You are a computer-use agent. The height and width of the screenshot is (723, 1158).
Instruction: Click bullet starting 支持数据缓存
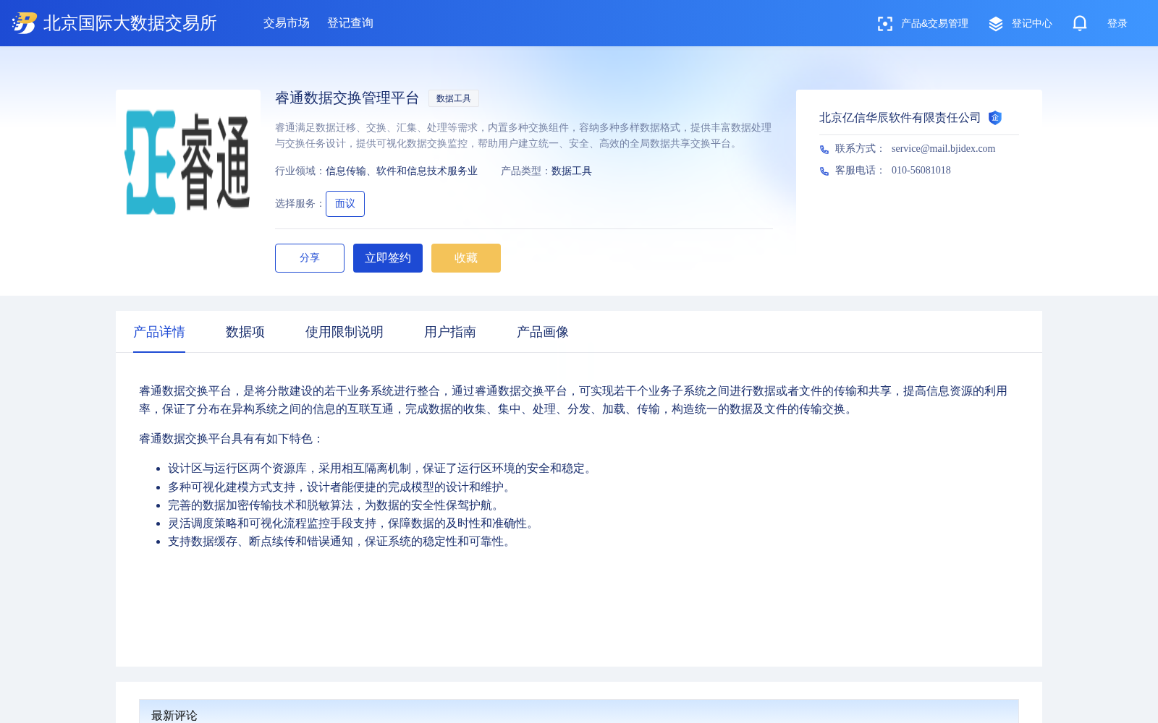(x=342, y=542)
